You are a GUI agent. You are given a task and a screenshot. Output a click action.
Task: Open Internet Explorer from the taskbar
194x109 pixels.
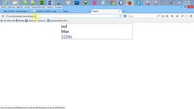6,3
